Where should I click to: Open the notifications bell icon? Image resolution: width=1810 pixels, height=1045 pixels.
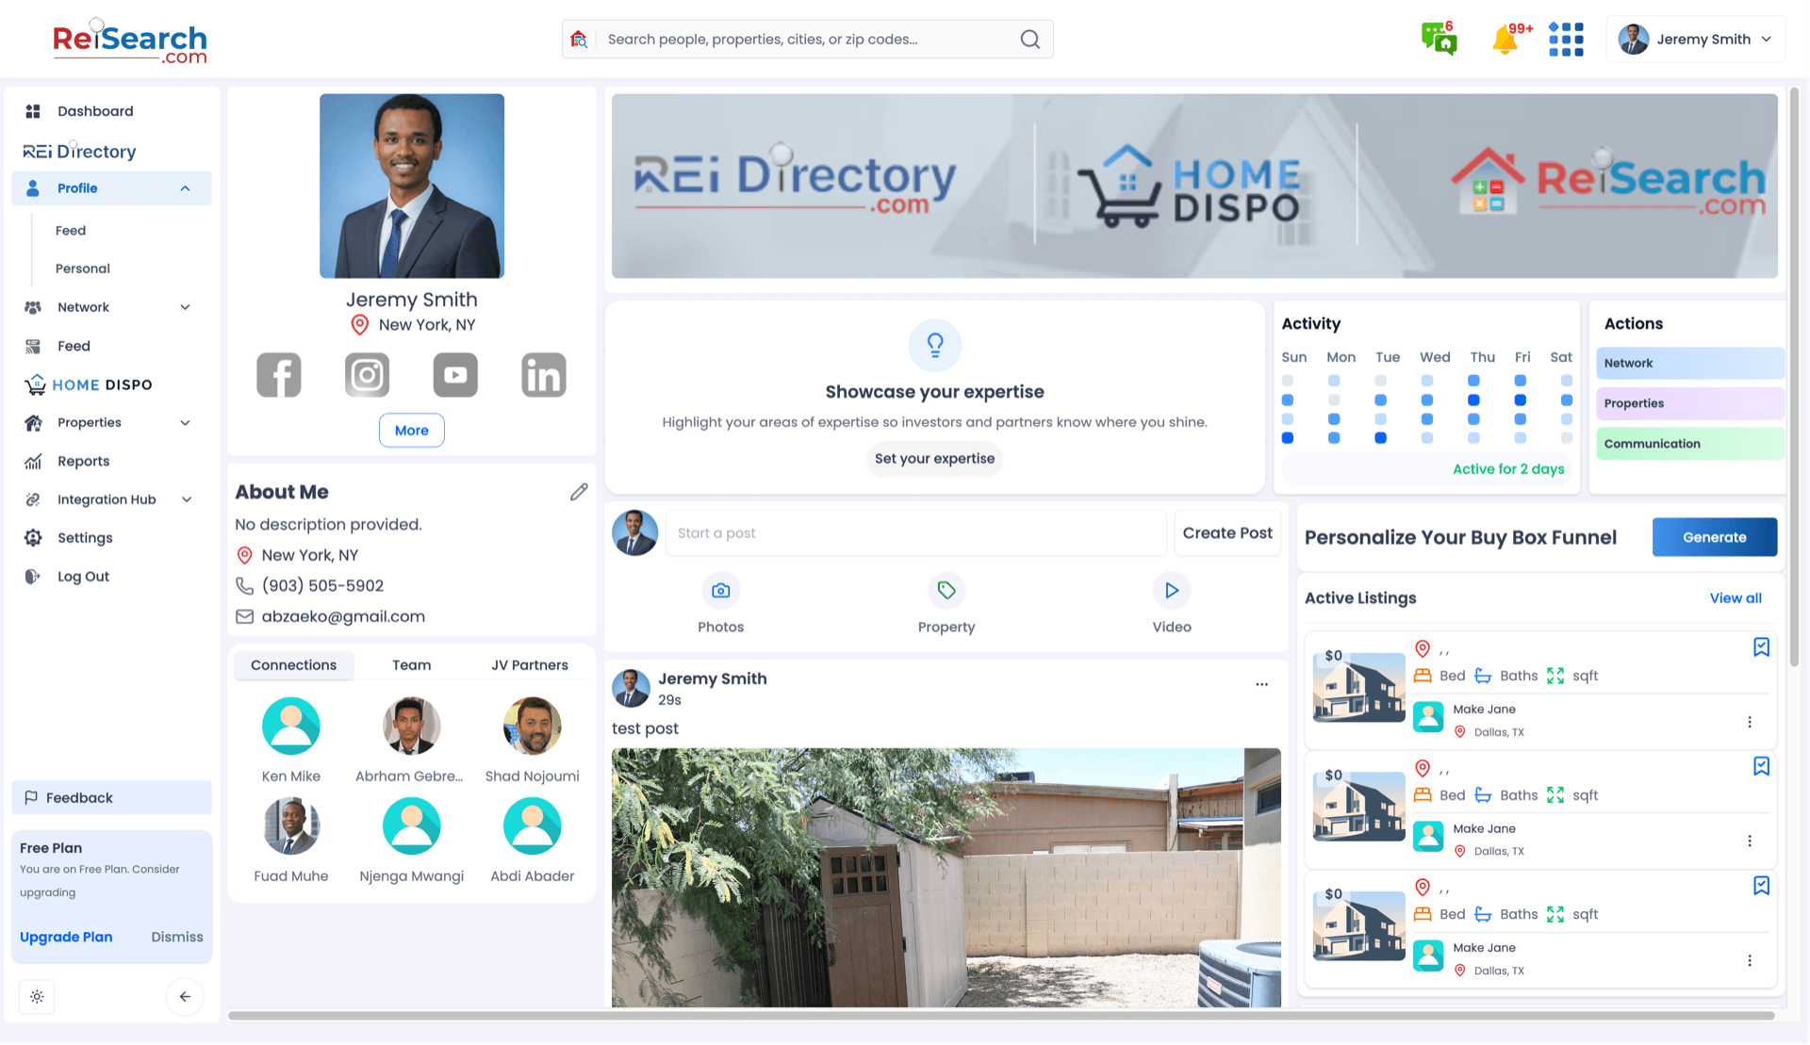tap(1506, 40)
